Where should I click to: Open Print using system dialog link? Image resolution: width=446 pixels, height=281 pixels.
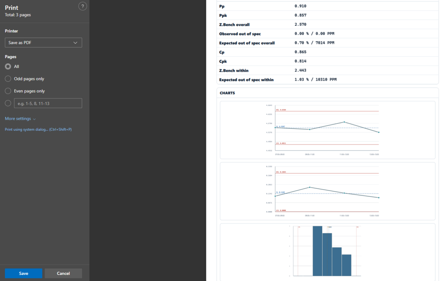[38, 129]
